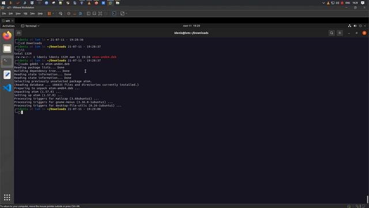
Task: Show hidden Windows tray icons
Action: [x=323, y=3]
